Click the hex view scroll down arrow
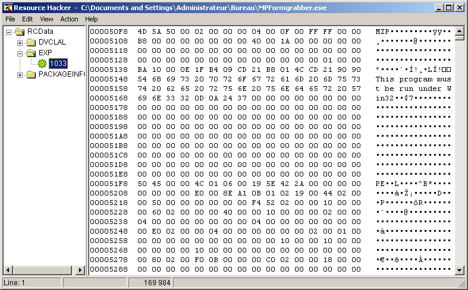 coord(460,270)
